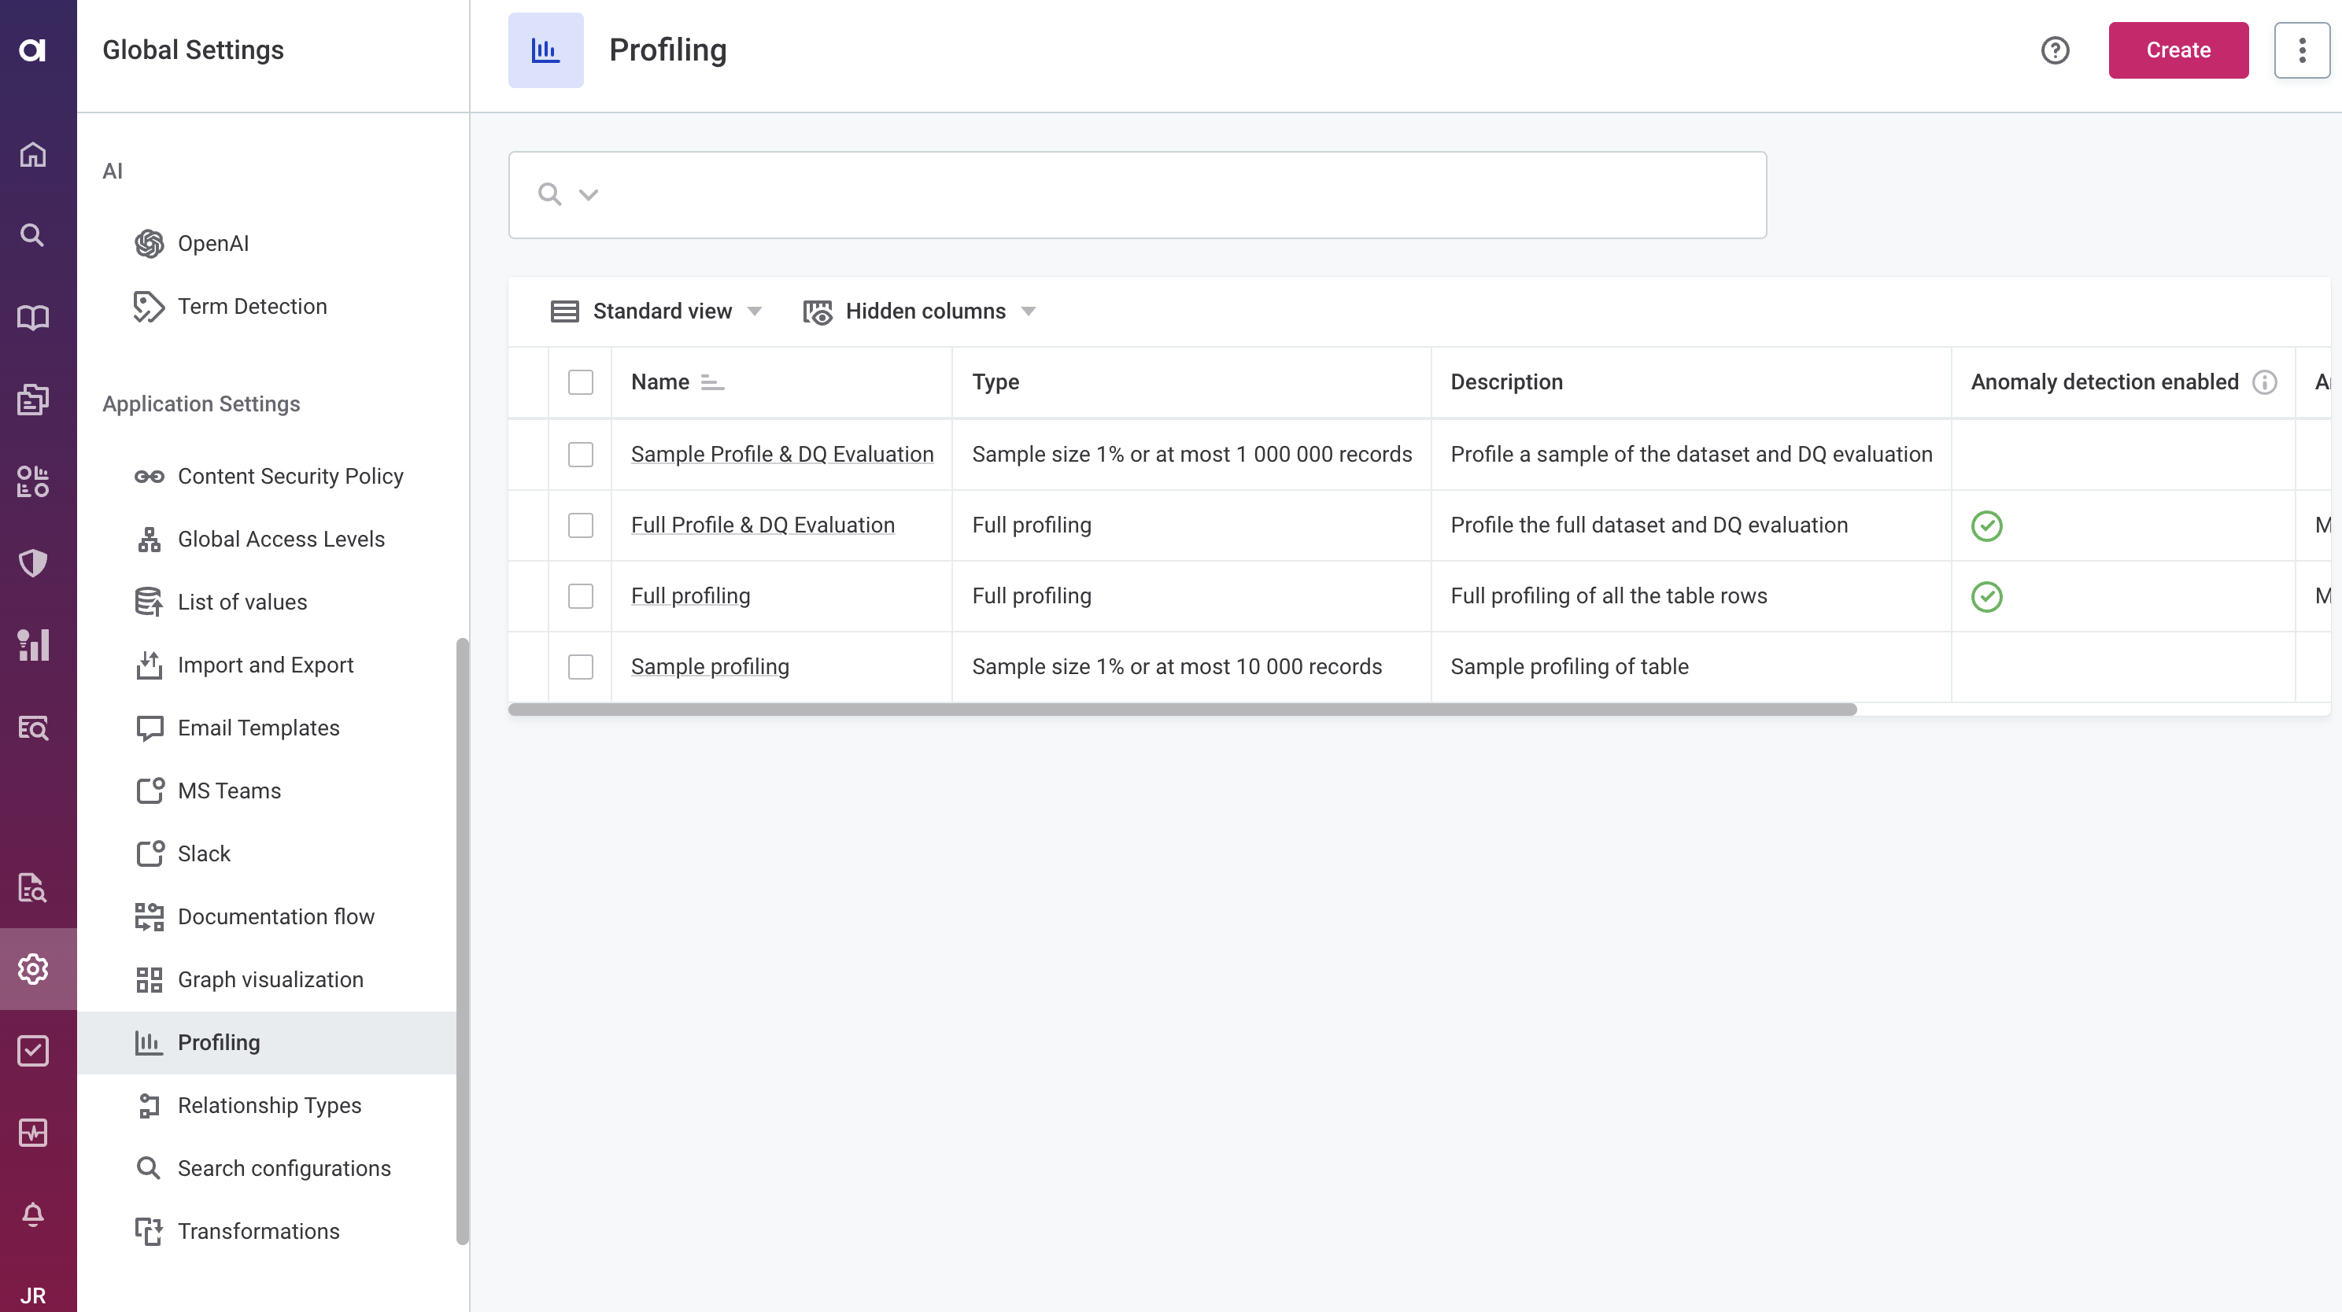Click the Profiling bar chart page icon
This screenshot has width=2342, height=1312.
coord(545,50)
